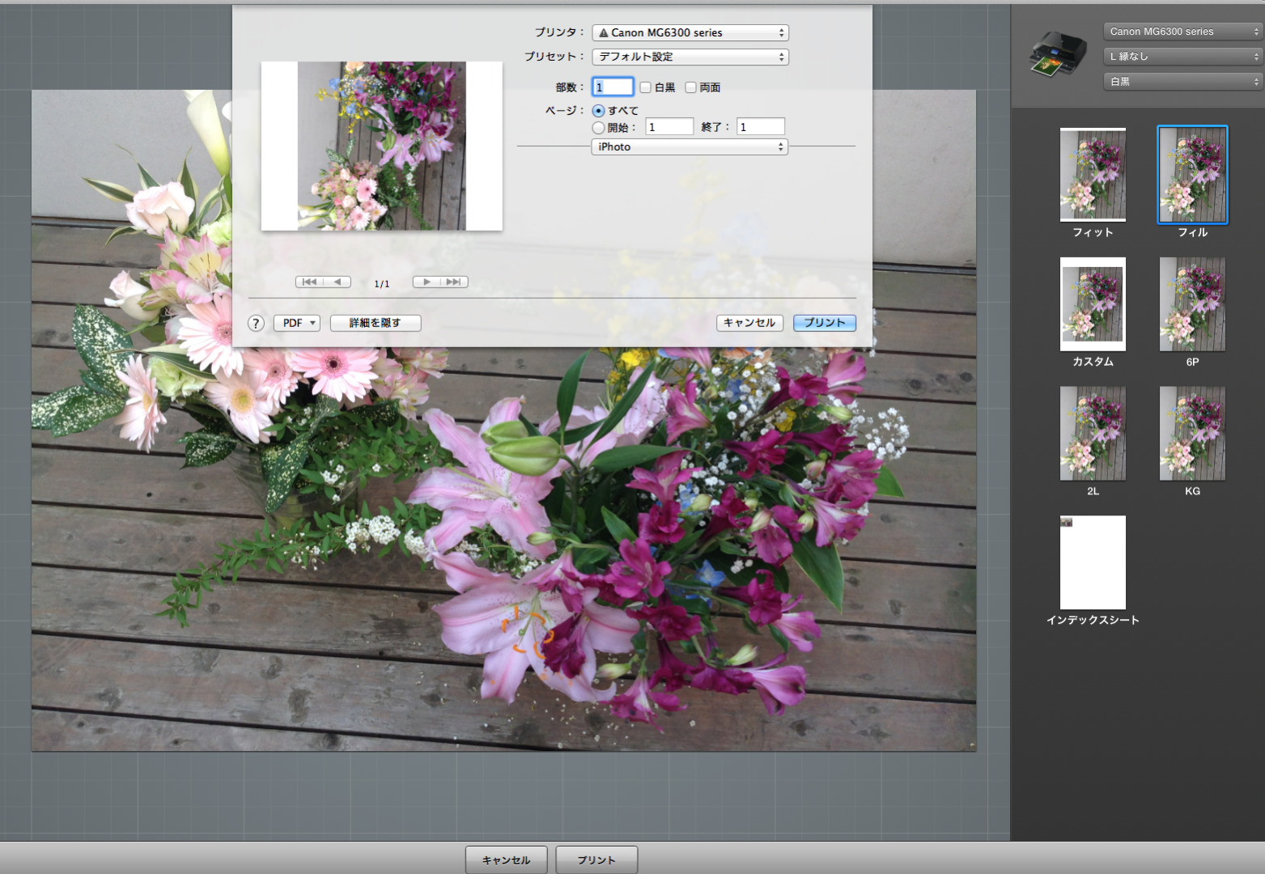Screen dimensions: 1265x874
Task: Click the help question mark button
Action: tap(256, 323)
